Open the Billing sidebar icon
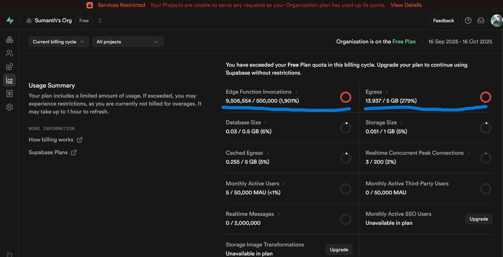503x257 pixels. pyautogui.click(x=10, y=94)
